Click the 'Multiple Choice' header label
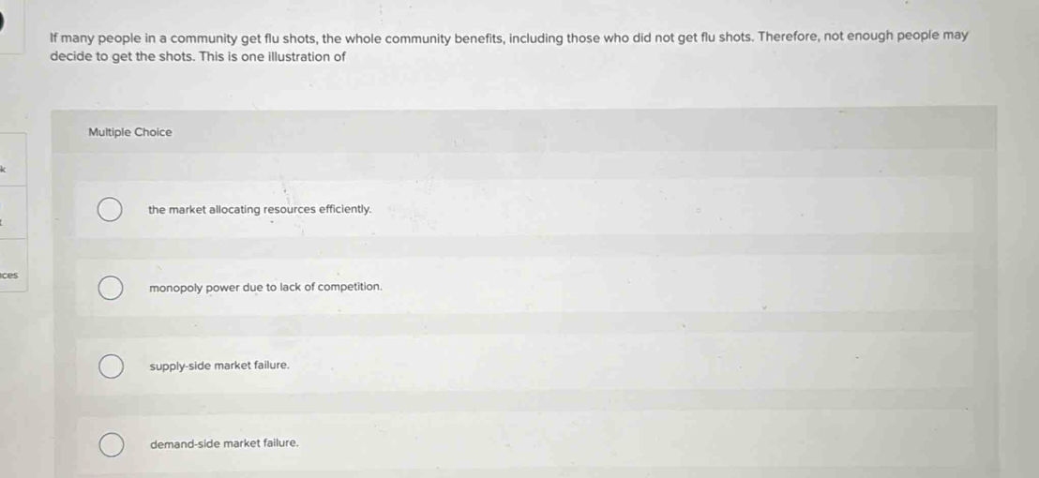 129,132
